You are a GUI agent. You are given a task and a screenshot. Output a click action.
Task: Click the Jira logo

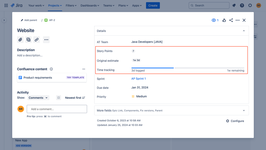tap(17, 5)
